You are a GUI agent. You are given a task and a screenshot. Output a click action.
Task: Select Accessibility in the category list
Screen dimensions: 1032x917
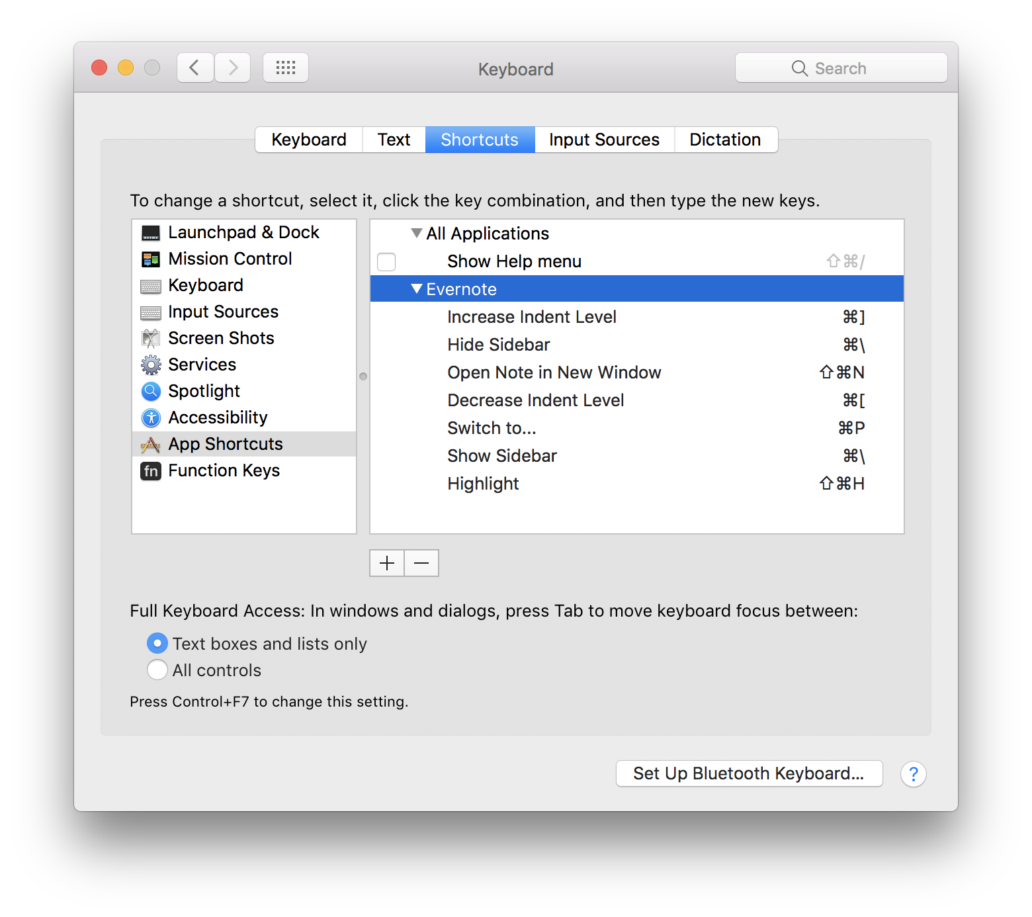click(244, 418)
